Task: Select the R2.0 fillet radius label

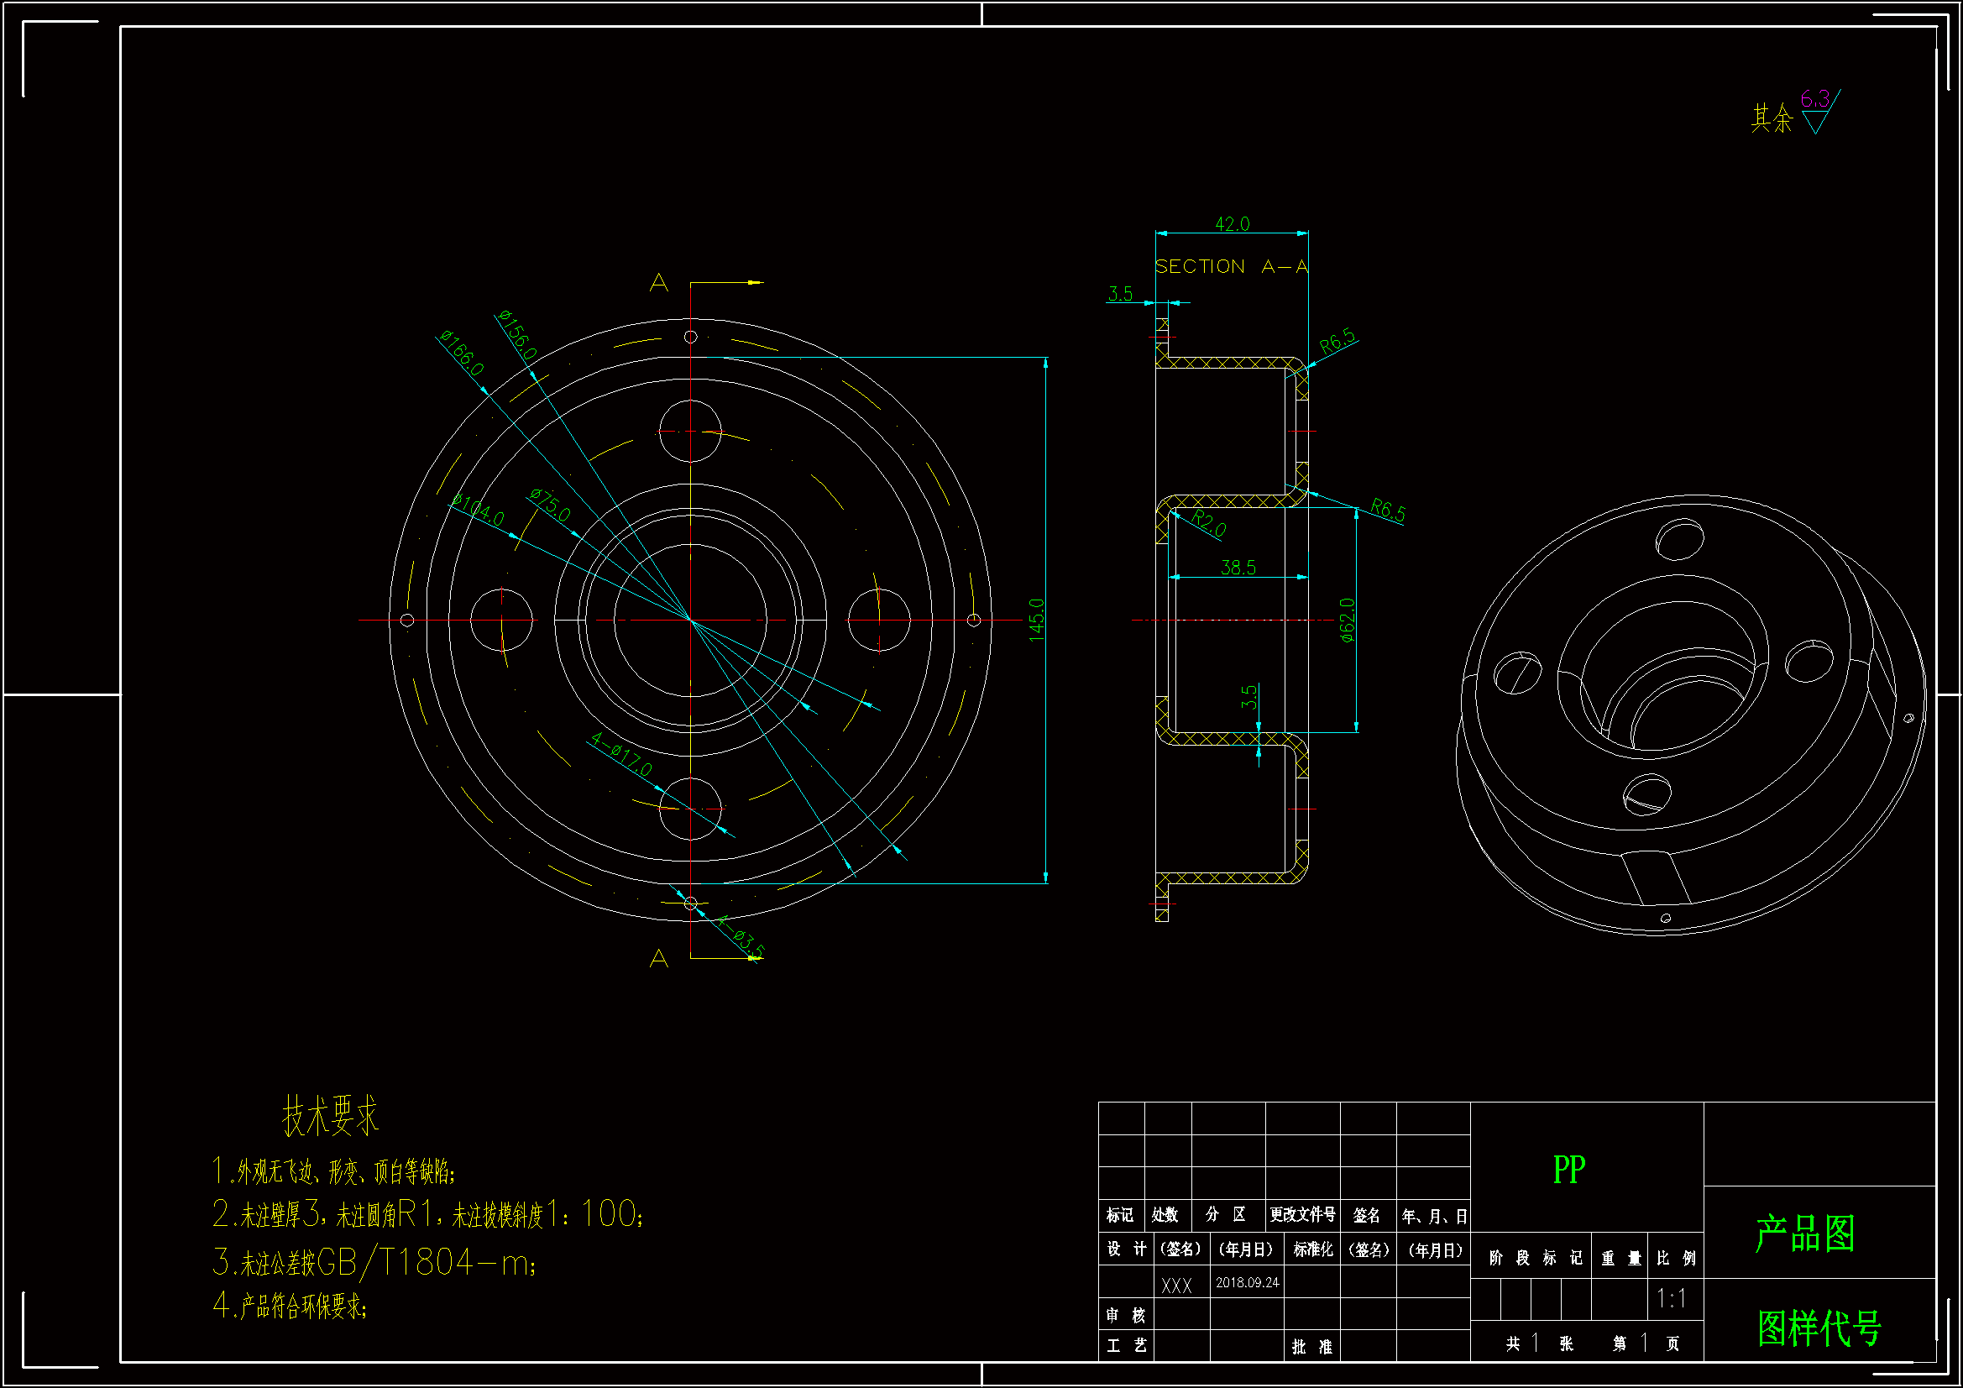Action: pos(1209,523)
